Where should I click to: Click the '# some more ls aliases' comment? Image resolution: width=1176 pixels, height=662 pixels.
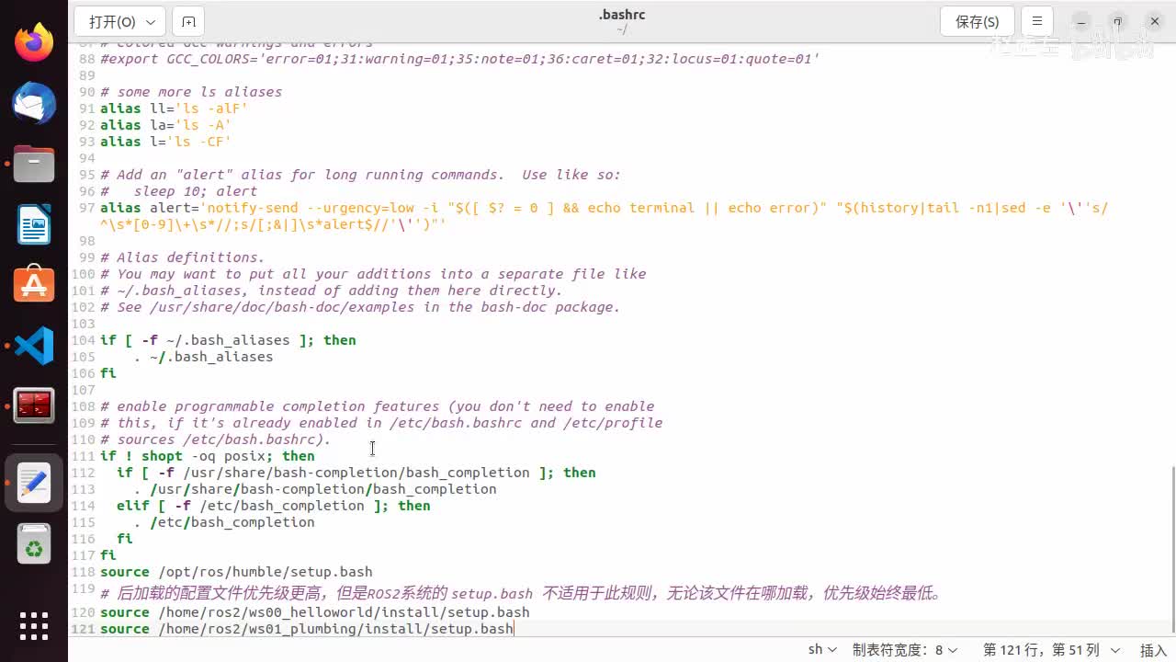tap(191, 92)
